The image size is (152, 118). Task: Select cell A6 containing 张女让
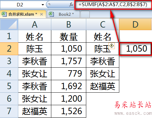35,99
